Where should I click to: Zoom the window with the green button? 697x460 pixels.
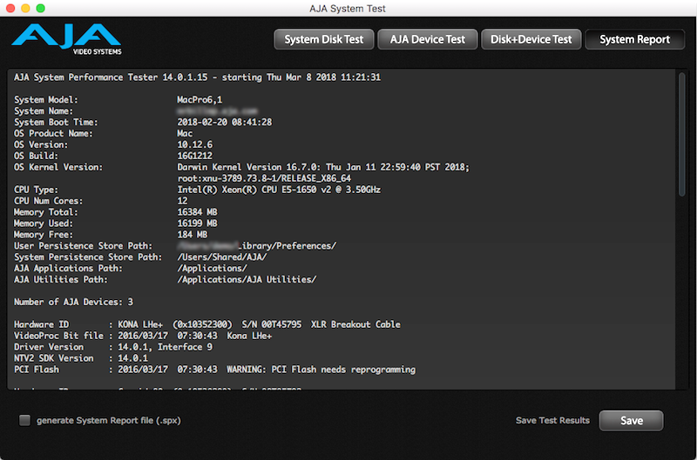tap(40, 9)
